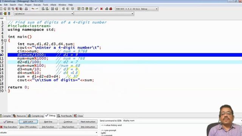Screen dimensions: 242x136
Task: Click the highlighted line d1=num/1000
Action: point(125,55)
